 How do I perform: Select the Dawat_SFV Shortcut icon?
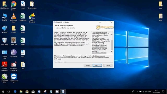click(14, 66)
